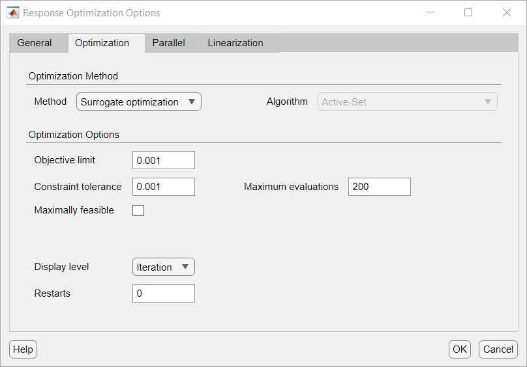The width and height of the screenshot is (527, 367).
Task: Switch to the General tab
Action: (35, 43)
